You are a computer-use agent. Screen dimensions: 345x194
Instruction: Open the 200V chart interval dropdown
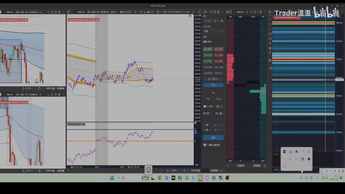click(114, 12)
